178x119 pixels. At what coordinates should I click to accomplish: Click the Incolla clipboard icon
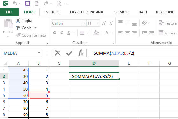point(8,23)
